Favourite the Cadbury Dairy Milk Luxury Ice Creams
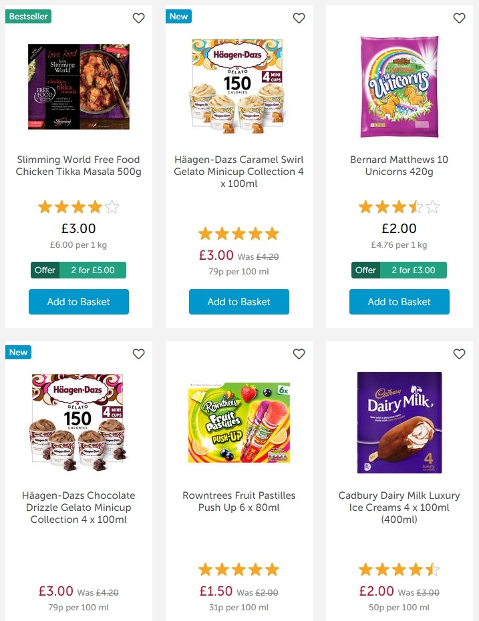479x621 pixels. coord(459,354)
